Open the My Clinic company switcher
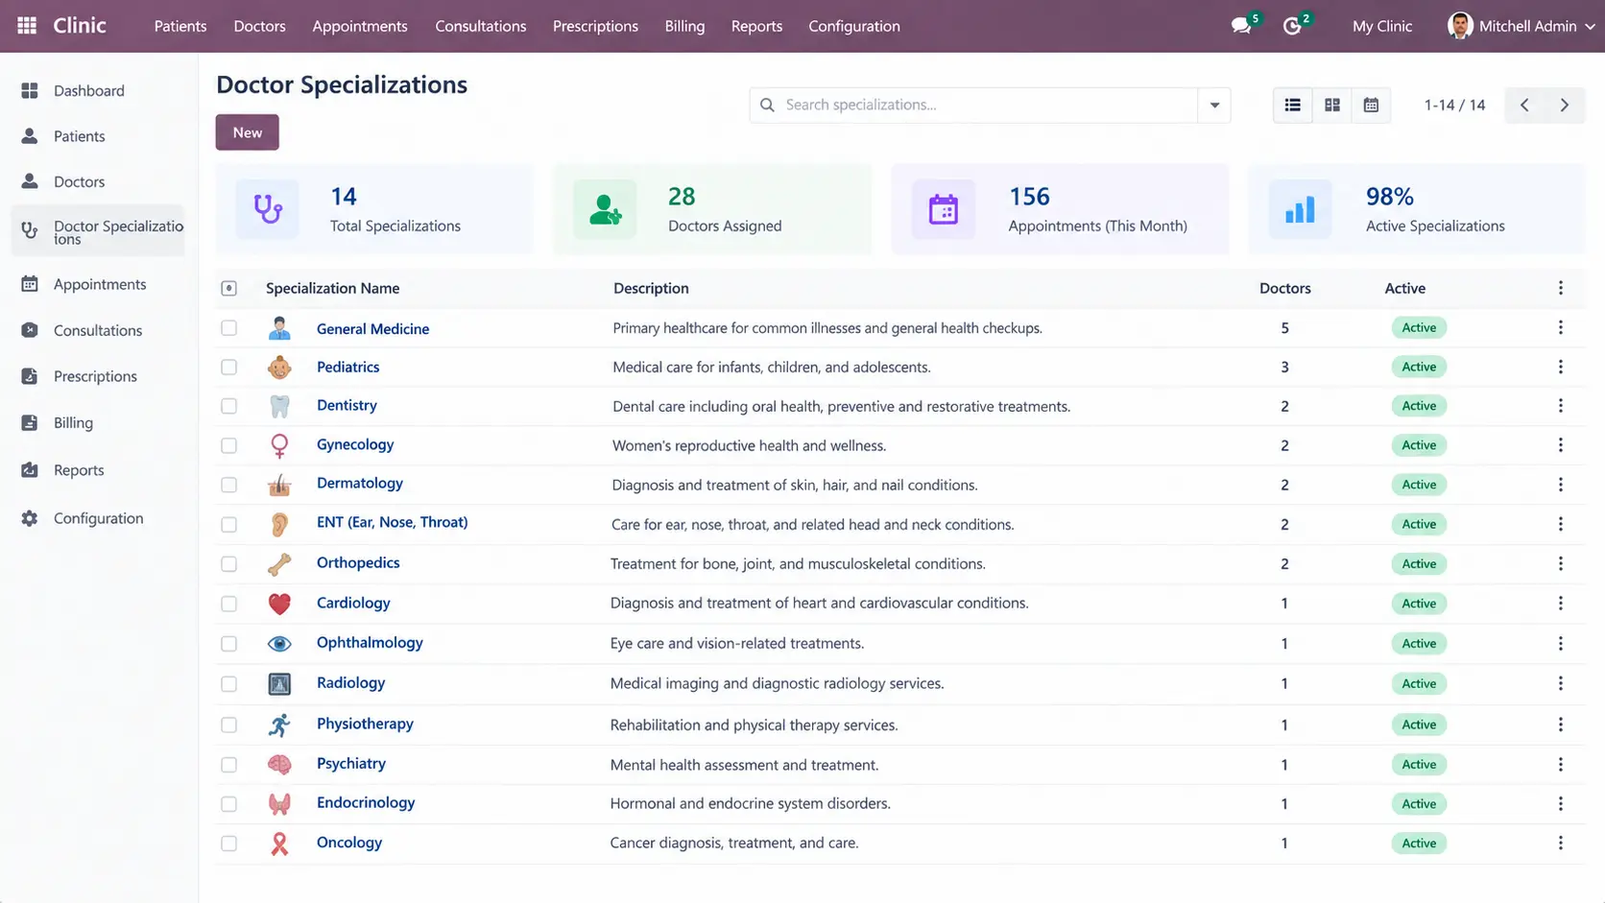 pyautogui.click(x=1382, y=26)
